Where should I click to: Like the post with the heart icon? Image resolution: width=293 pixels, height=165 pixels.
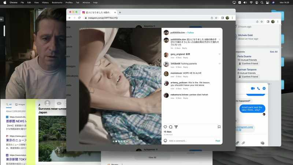(x=166, y=127)
